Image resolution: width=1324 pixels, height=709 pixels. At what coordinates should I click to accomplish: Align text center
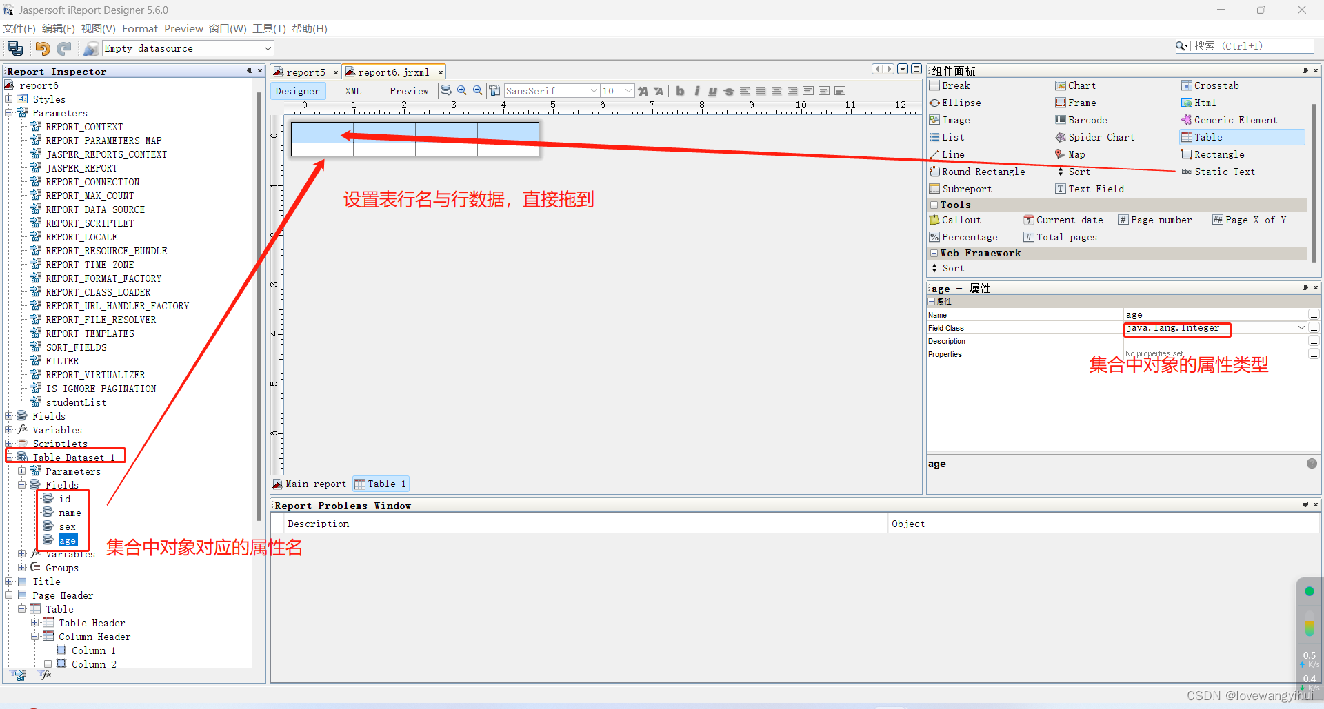point(776,90)
